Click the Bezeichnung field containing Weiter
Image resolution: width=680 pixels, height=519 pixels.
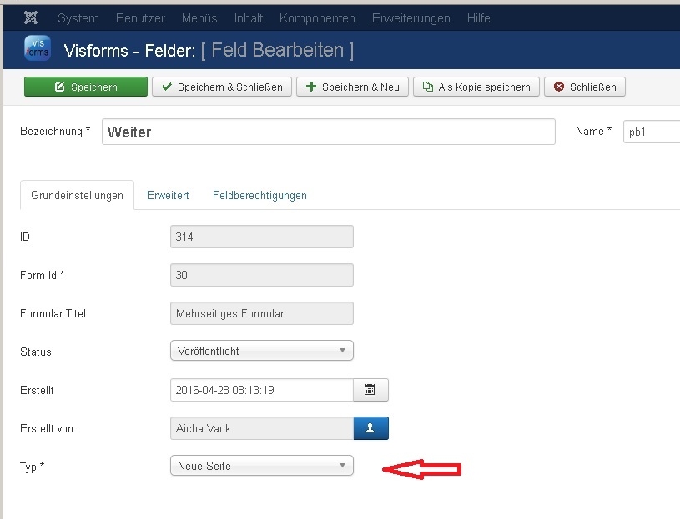pos(328,132)
